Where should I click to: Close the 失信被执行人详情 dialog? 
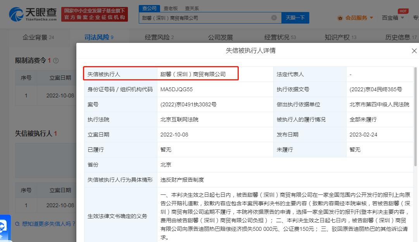[414, 51]
